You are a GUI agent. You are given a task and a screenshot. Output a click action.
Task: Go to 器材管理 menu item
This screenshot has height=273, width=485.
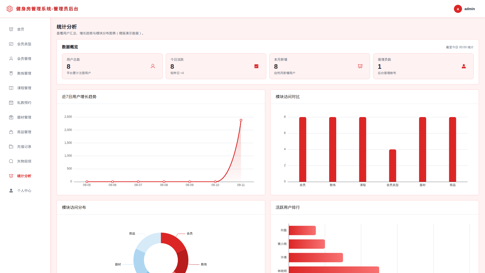coord(25,117)
